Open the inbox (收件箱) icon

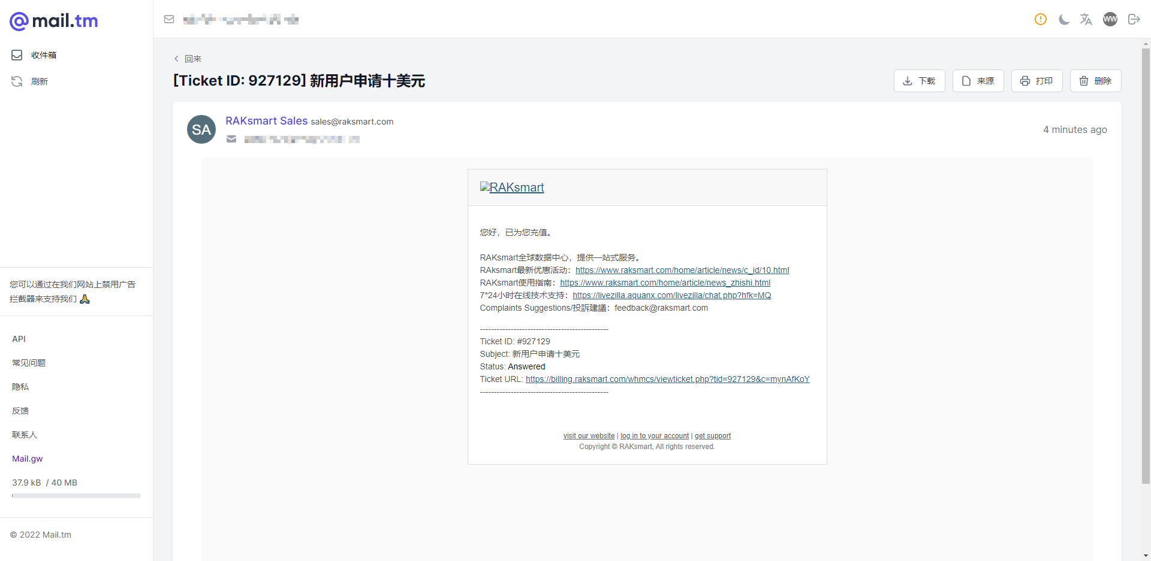(17, 55)
